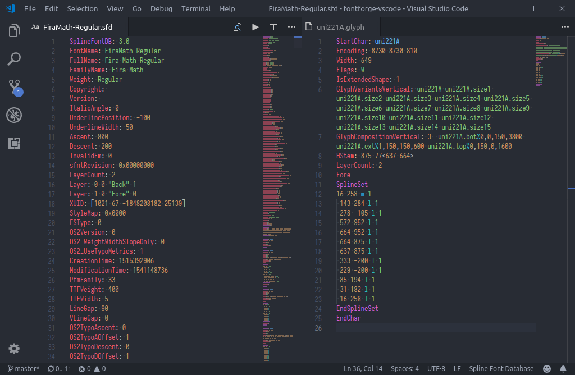Click the open changes icon in editor toolbar

click(x=238, y=27)
